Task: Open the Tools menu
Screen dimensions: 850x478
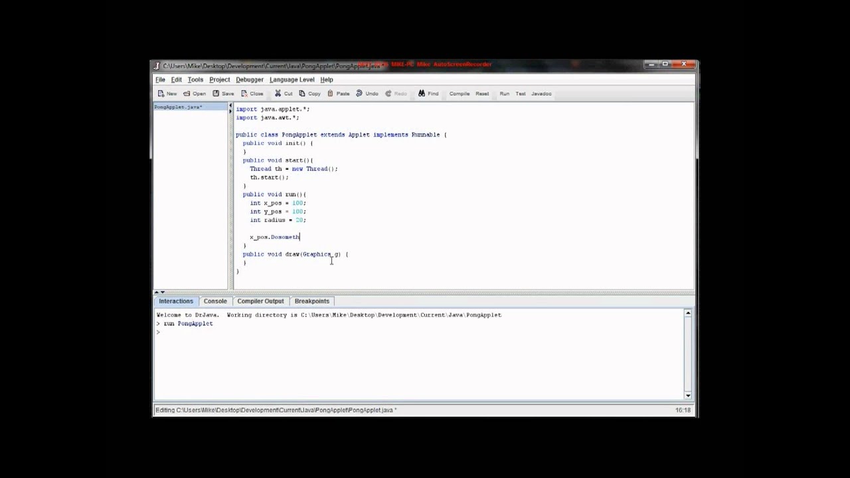Action: pyautogui.click(x=195, y=80)
